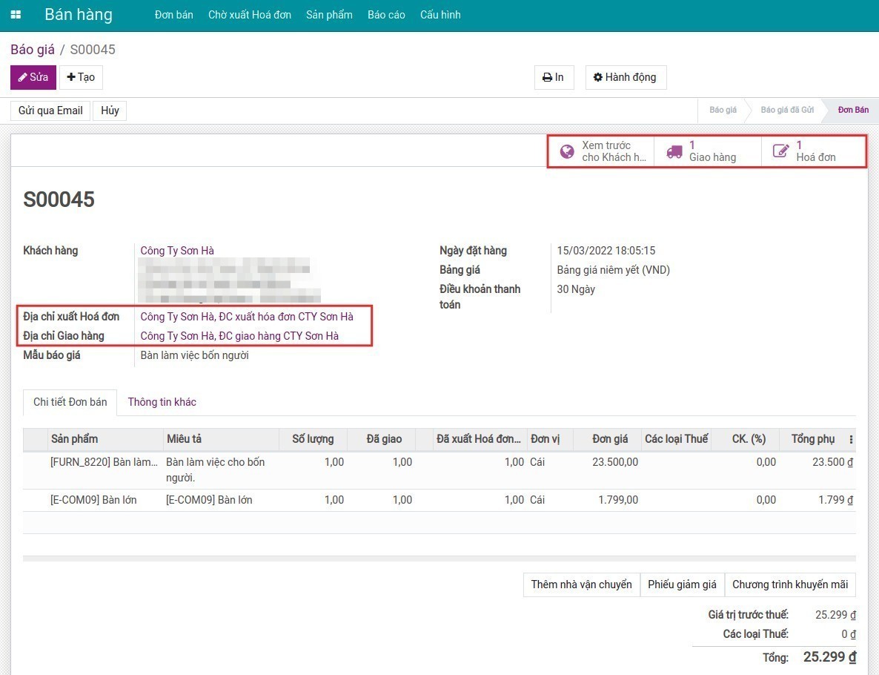Click description Bàn làm việc cho bốn người

click(215, 470)
